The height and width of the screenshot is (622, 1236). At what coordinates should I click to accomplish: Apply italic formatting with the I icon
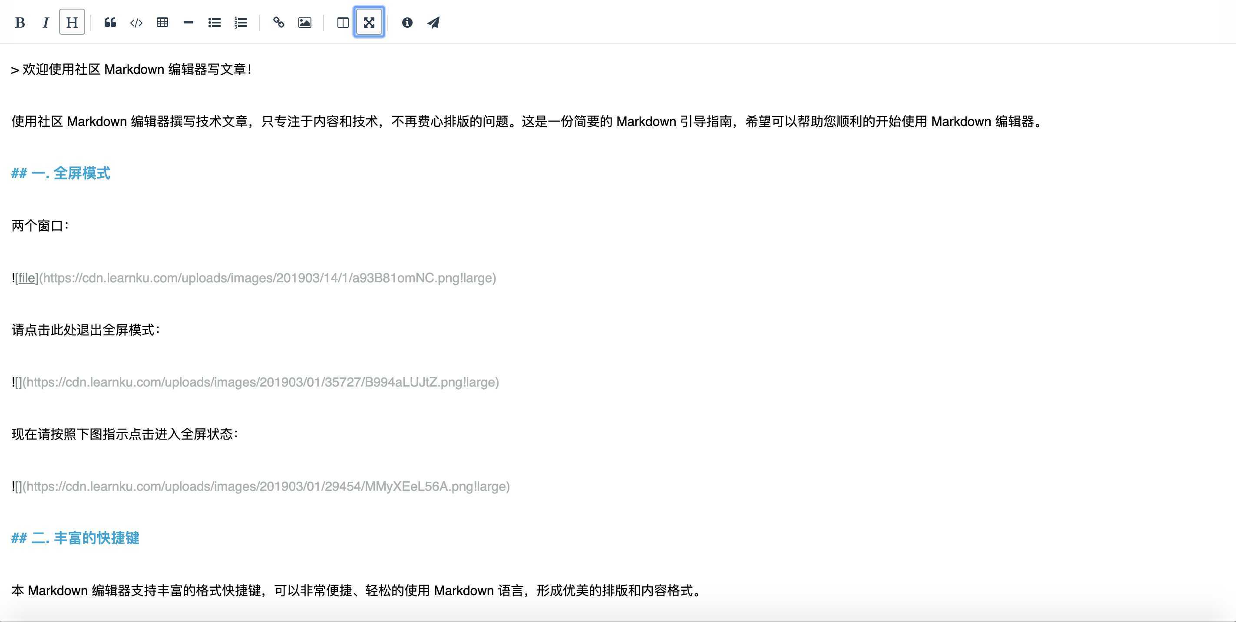point(46,22)
